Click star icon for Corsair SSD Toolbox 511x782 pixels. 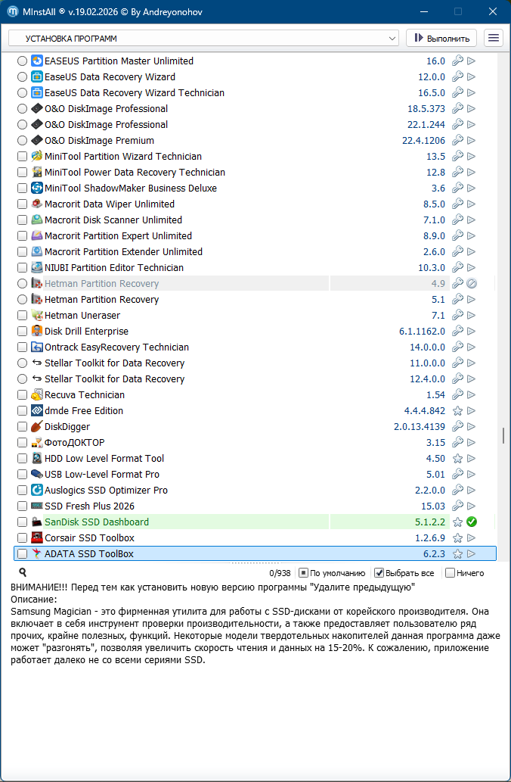(x=457, y=538)
